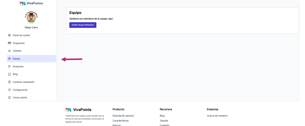
Task: Click the Recursos footer column heading
Action: click(166, 109)
